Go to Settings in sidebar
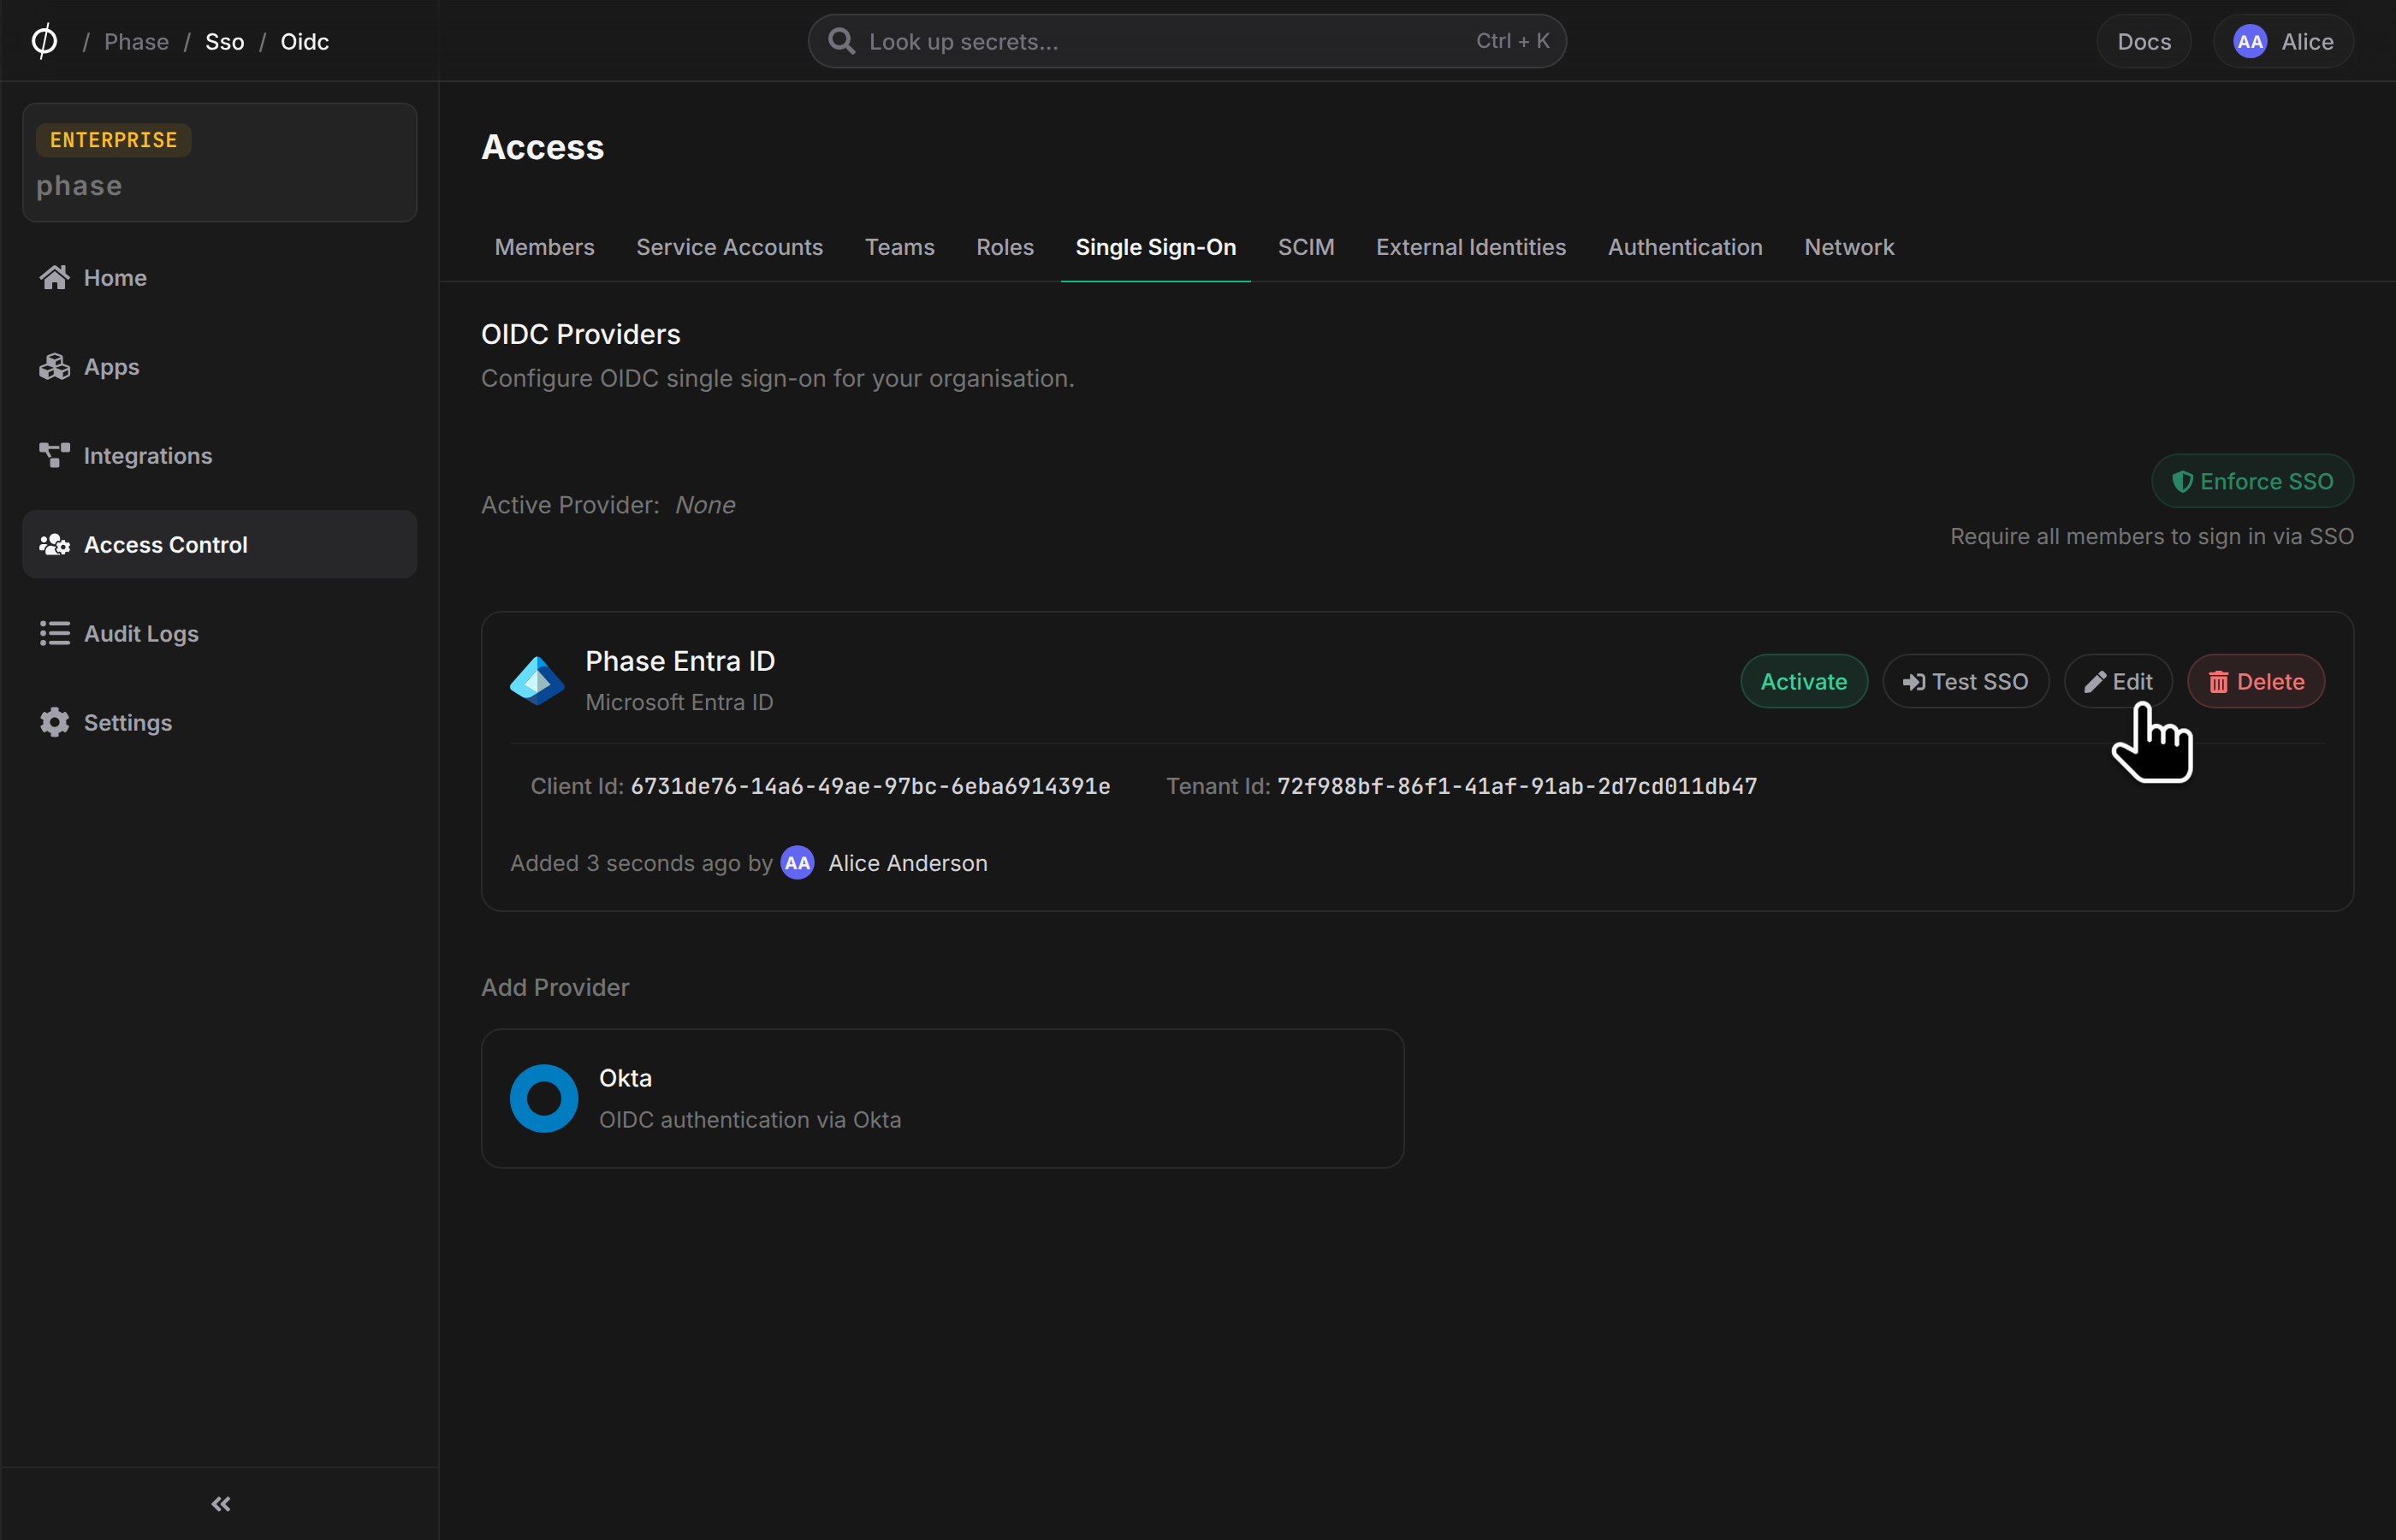This screenshot has width=2396, height=1540. click(x=219, y=722)
